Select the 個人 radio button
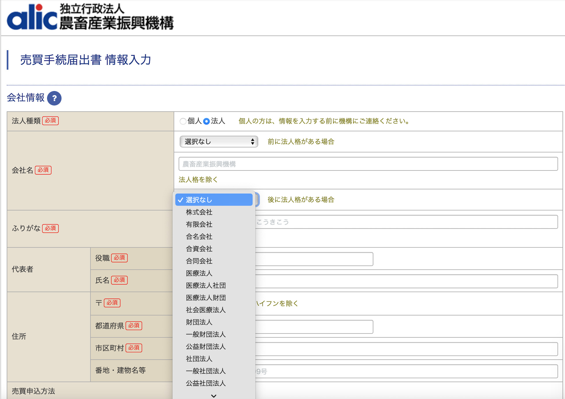Viewport: 565px width, 399px height. [x=183, y=121]
